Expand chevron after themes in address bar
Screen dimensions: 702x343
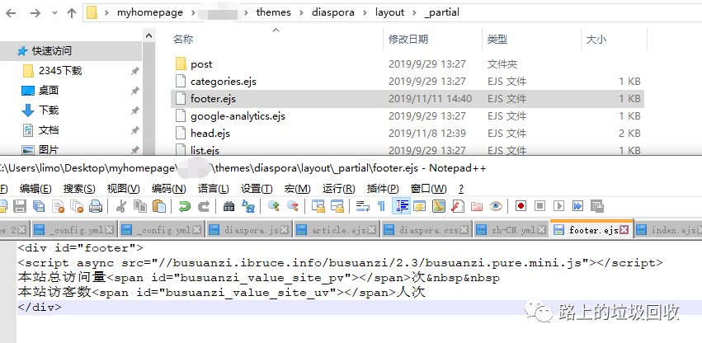tap(301, 12)
